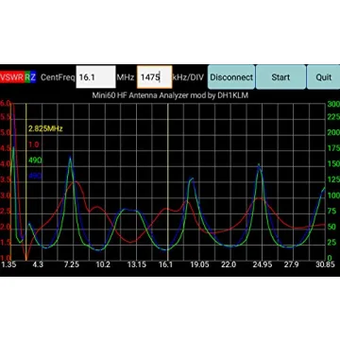Click the 6.0 value on VSWR axis
Screen dimensions: 340x340
pos(5,103)
